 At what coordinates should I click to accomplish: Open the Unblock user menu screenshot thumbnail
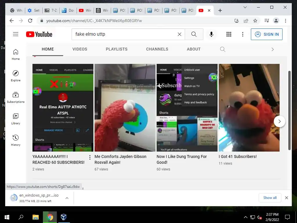tap(187, 107)
